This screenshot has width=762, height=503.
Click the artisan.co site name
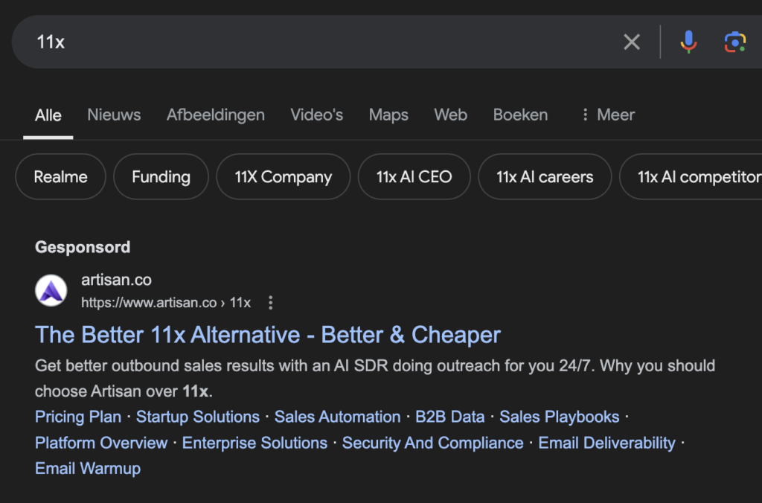[116, 280]
